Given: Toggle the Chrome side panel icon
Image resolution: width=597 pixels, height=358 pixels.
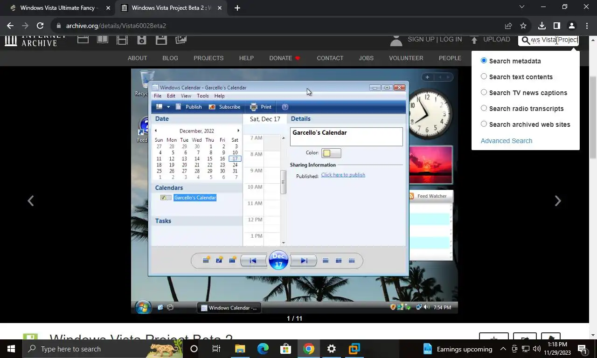Looking at the screenshot, I should (x=556, y=26).
